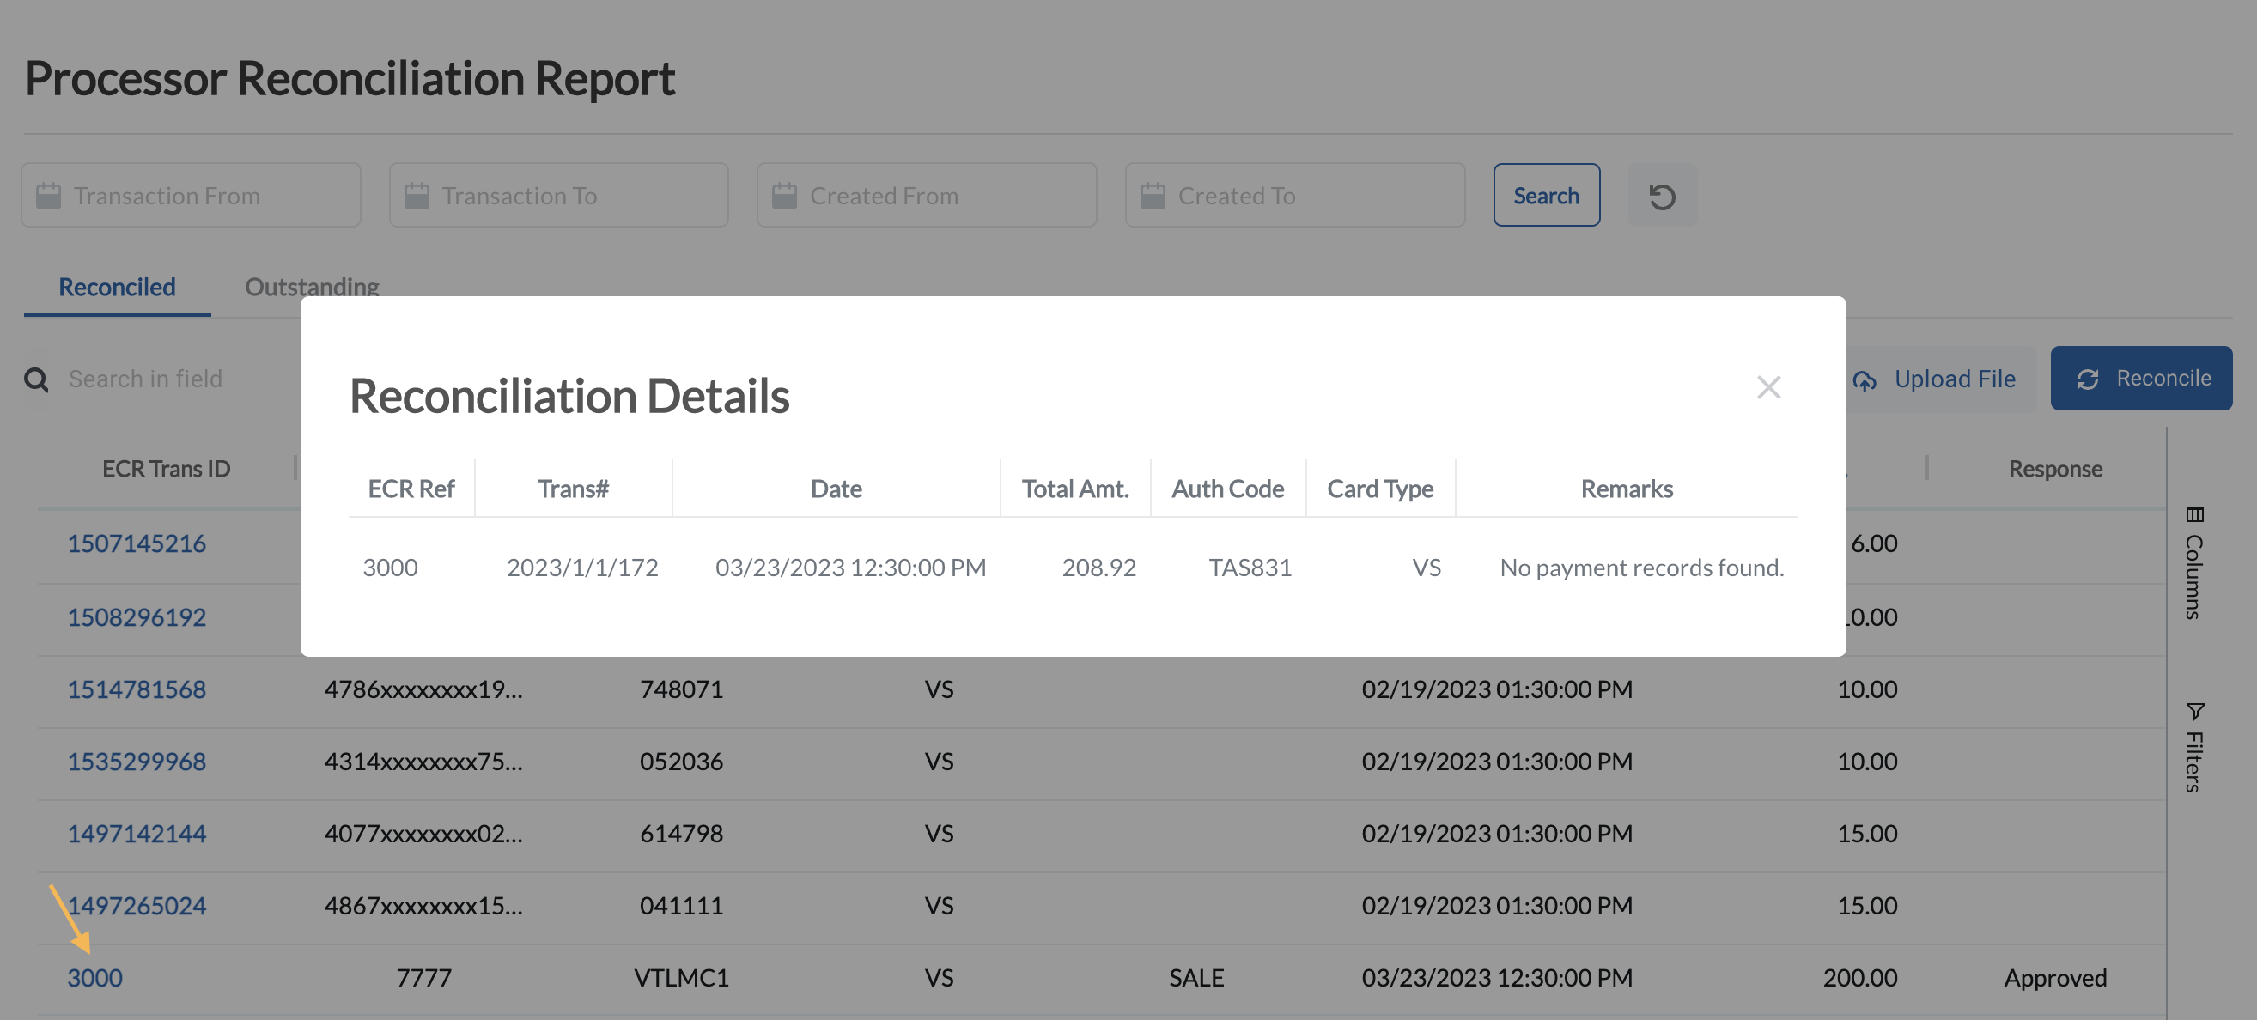Close the Reconciliation Details dialog

pyautogui.click(x=1768, y=387)
